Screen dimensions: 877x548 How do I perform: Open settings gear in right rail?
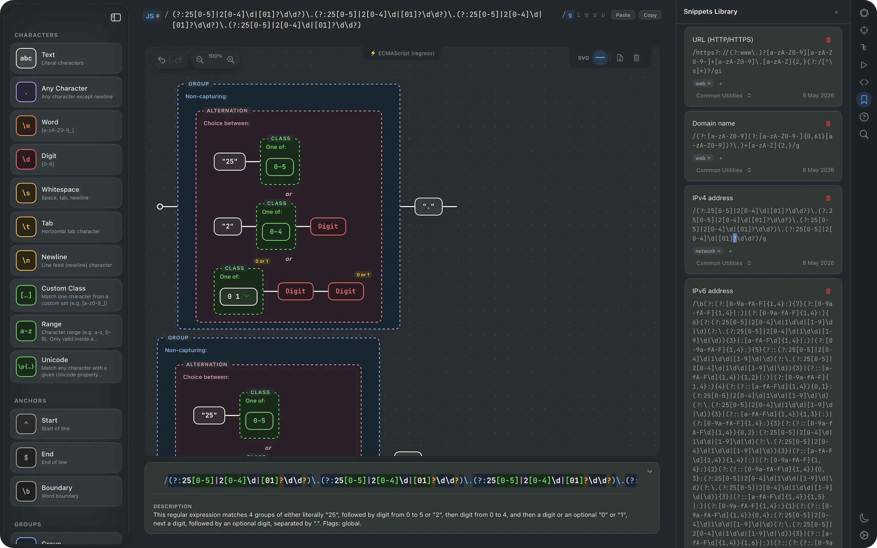tap(864, 535)
